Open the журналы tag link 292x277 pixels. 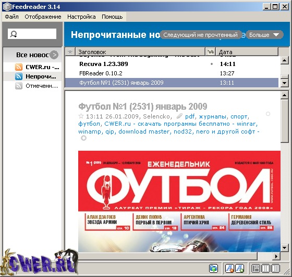213,116
